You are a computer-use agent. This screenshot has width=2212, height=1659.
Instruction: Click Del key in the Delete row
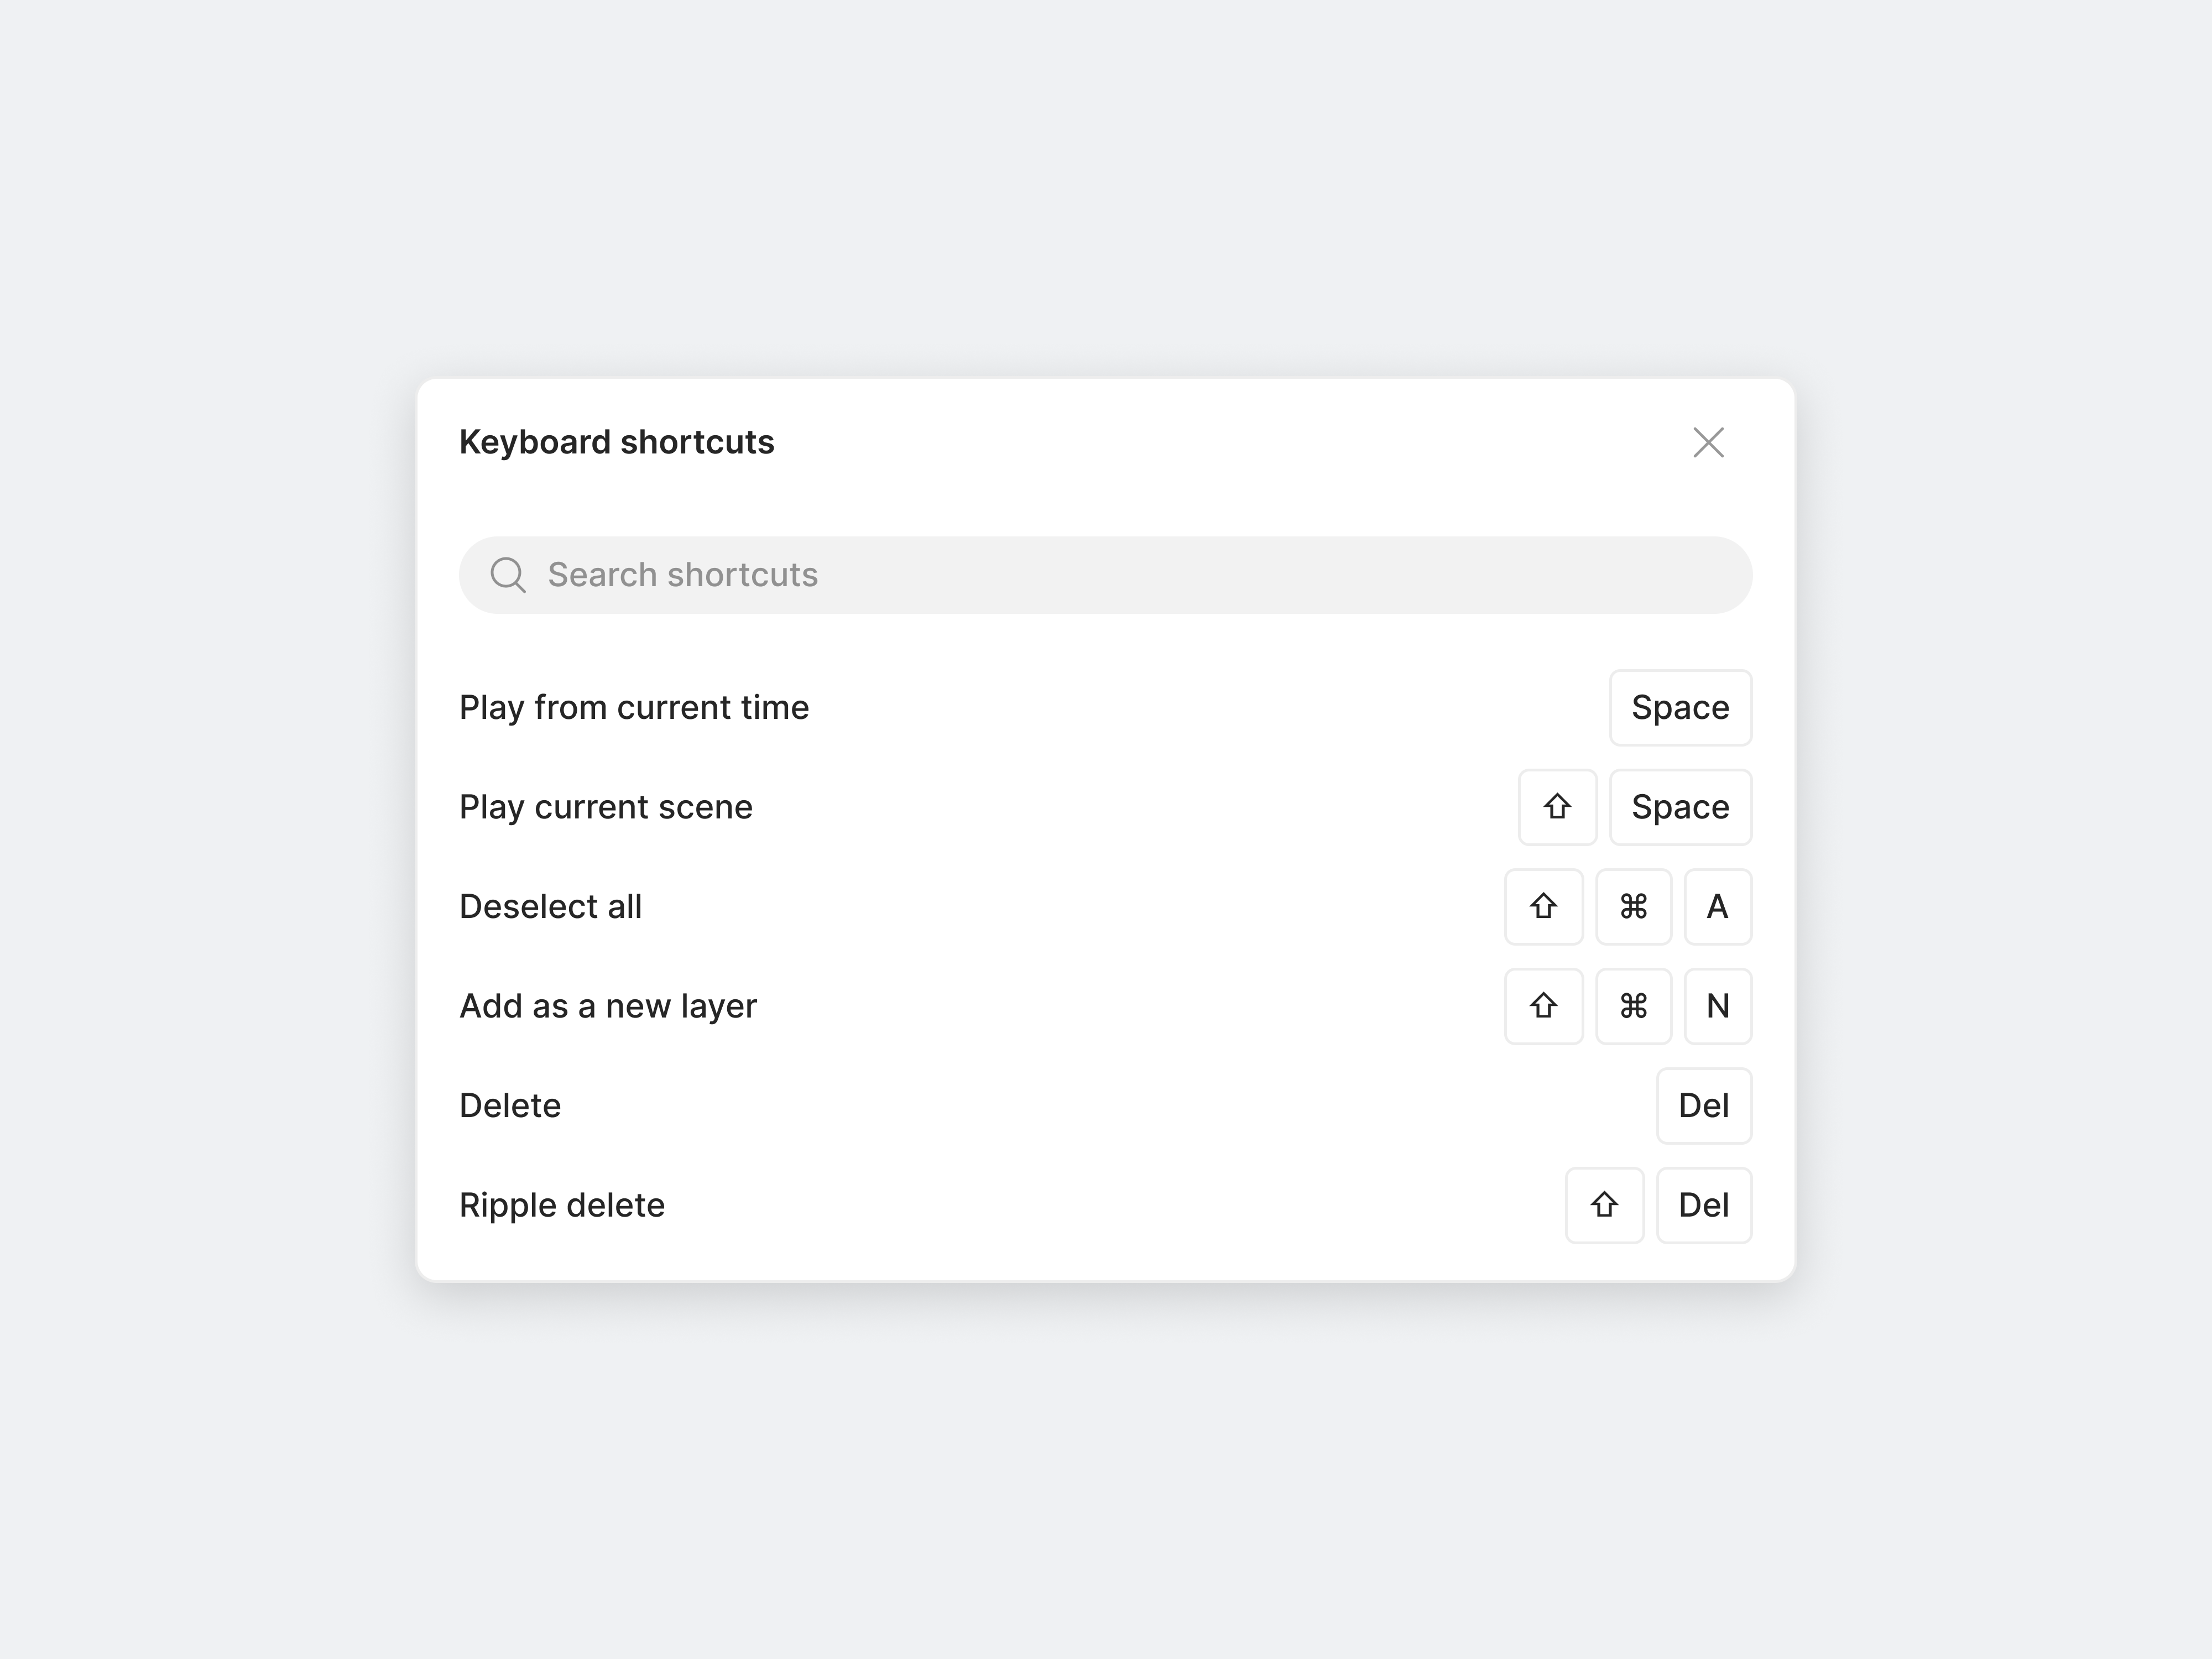pyautogui.click(x=1704, y=1105)
